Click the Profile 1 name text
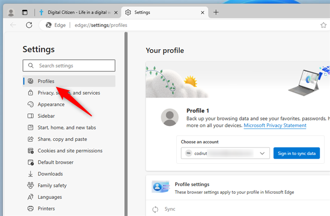Screen dimensions: 330x216 click(x=198, y=110)
